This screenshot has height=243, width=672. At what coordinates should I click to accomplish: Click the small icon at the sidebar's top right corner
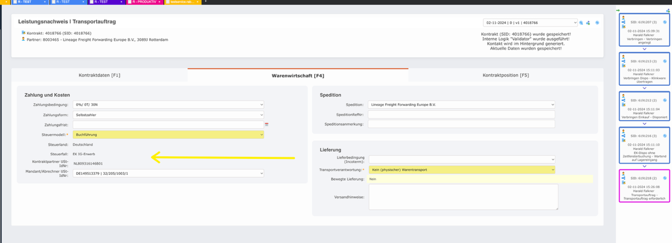[668, 11]
